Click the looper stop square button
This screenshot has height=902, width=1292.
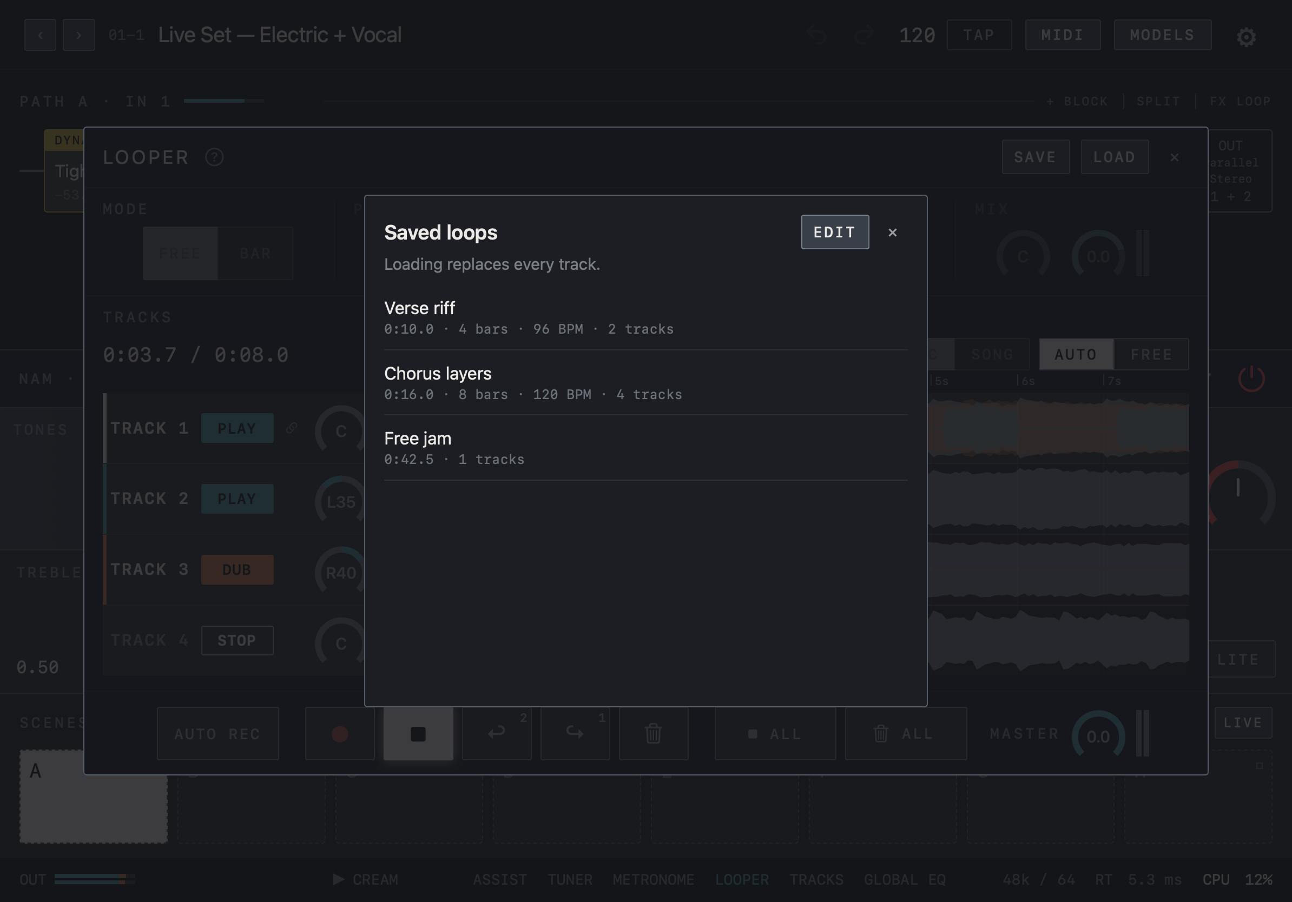coord(418,733)
